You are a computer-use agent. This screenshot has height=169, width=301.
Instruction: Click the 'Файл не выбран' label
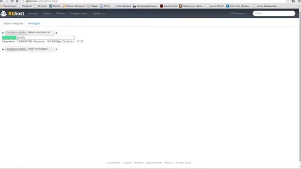38,49
